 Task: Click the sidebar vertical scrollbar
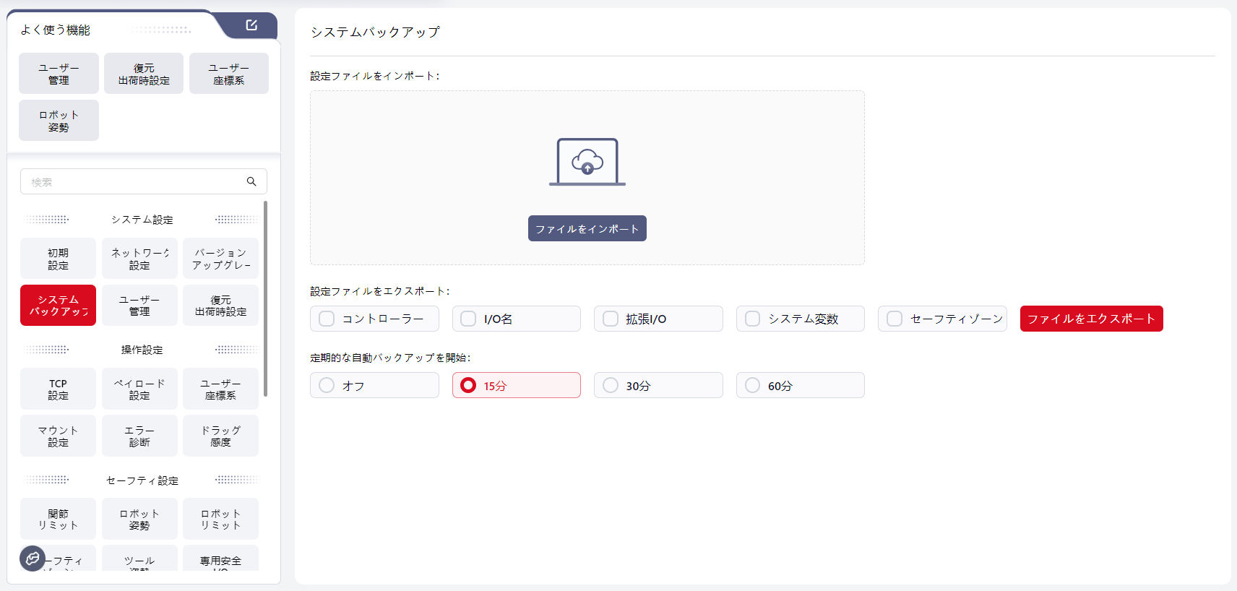point(265,299)
